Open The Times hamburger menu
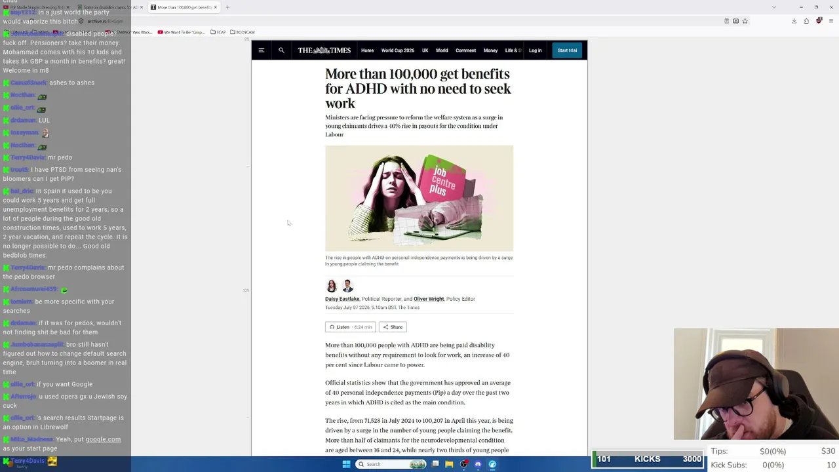This screenshot has height=472, width=839. click(261, 50)
